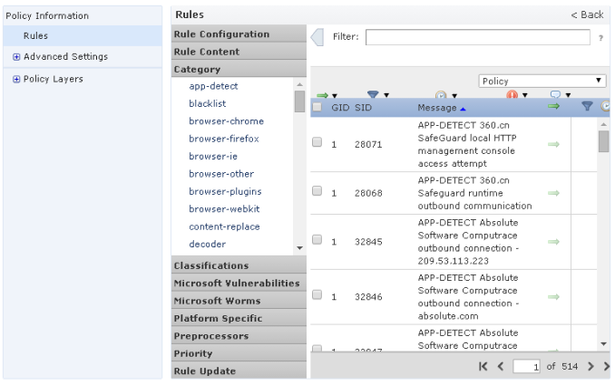Viewport: 615px width, 385px height.
Task: Open the Classifications section
Action: coord(211,265)
